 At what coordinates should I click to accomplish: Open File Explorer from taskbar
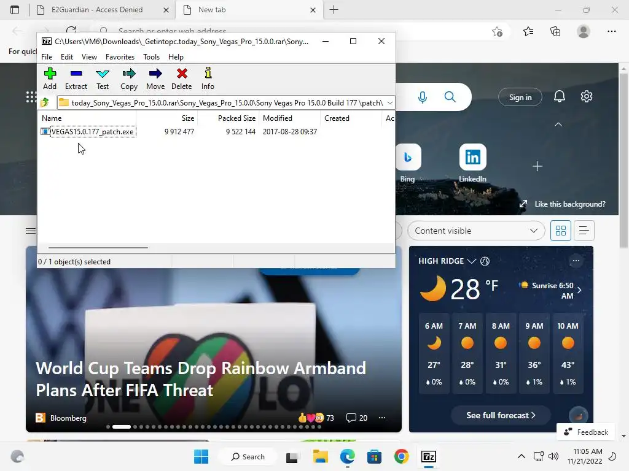321,456
